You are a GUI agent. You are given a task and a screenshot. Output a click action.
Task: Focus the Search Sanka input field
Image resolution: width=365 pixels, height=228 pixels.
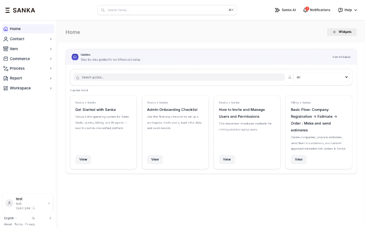[x=167, y=10]
